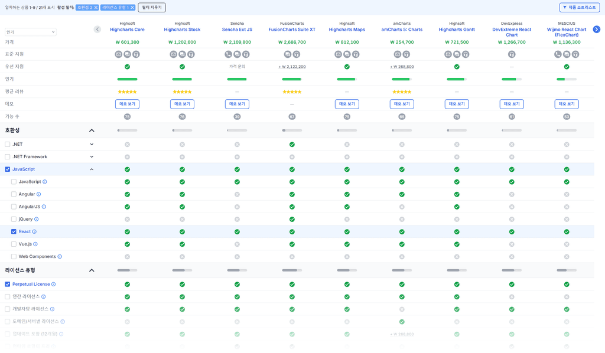Image resolution: width=605 pixels, height=353 pixels.
Task: Click FusionCharts chat support icon
Action: click(x=288, y=54)
